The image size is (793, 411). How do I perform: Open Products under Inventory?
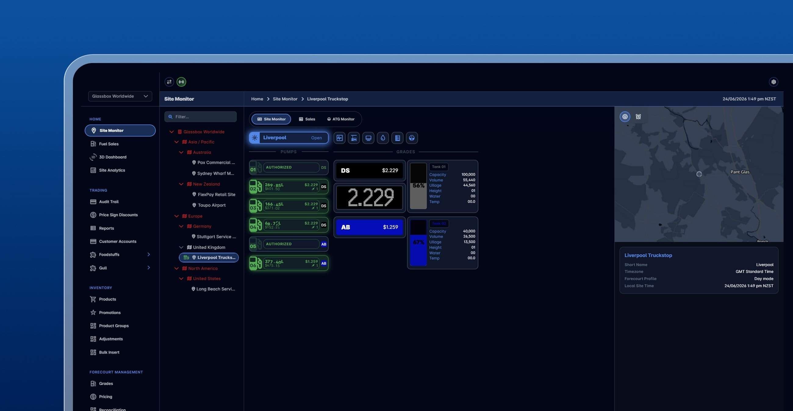coord(107,299)
